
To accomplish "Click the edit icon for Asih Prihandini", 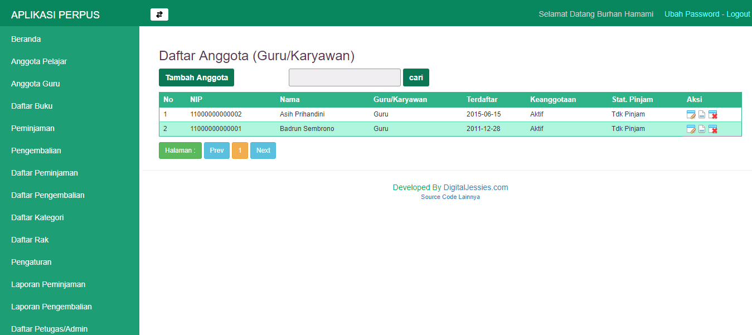I will (691, 115).
